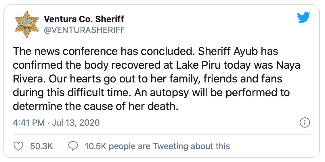Click the word "Rivera" in the tweet

[27, 79]
